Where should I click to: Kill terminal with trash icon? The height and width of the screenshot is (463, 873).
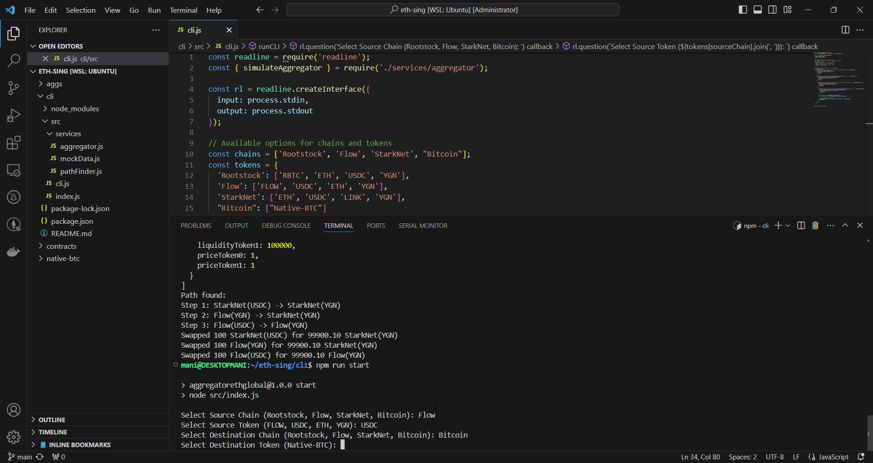815,226
